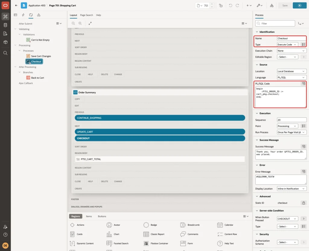Run the page with the play button
The width and height of the screenshot is (309, 251).
[x=300, y=5]
